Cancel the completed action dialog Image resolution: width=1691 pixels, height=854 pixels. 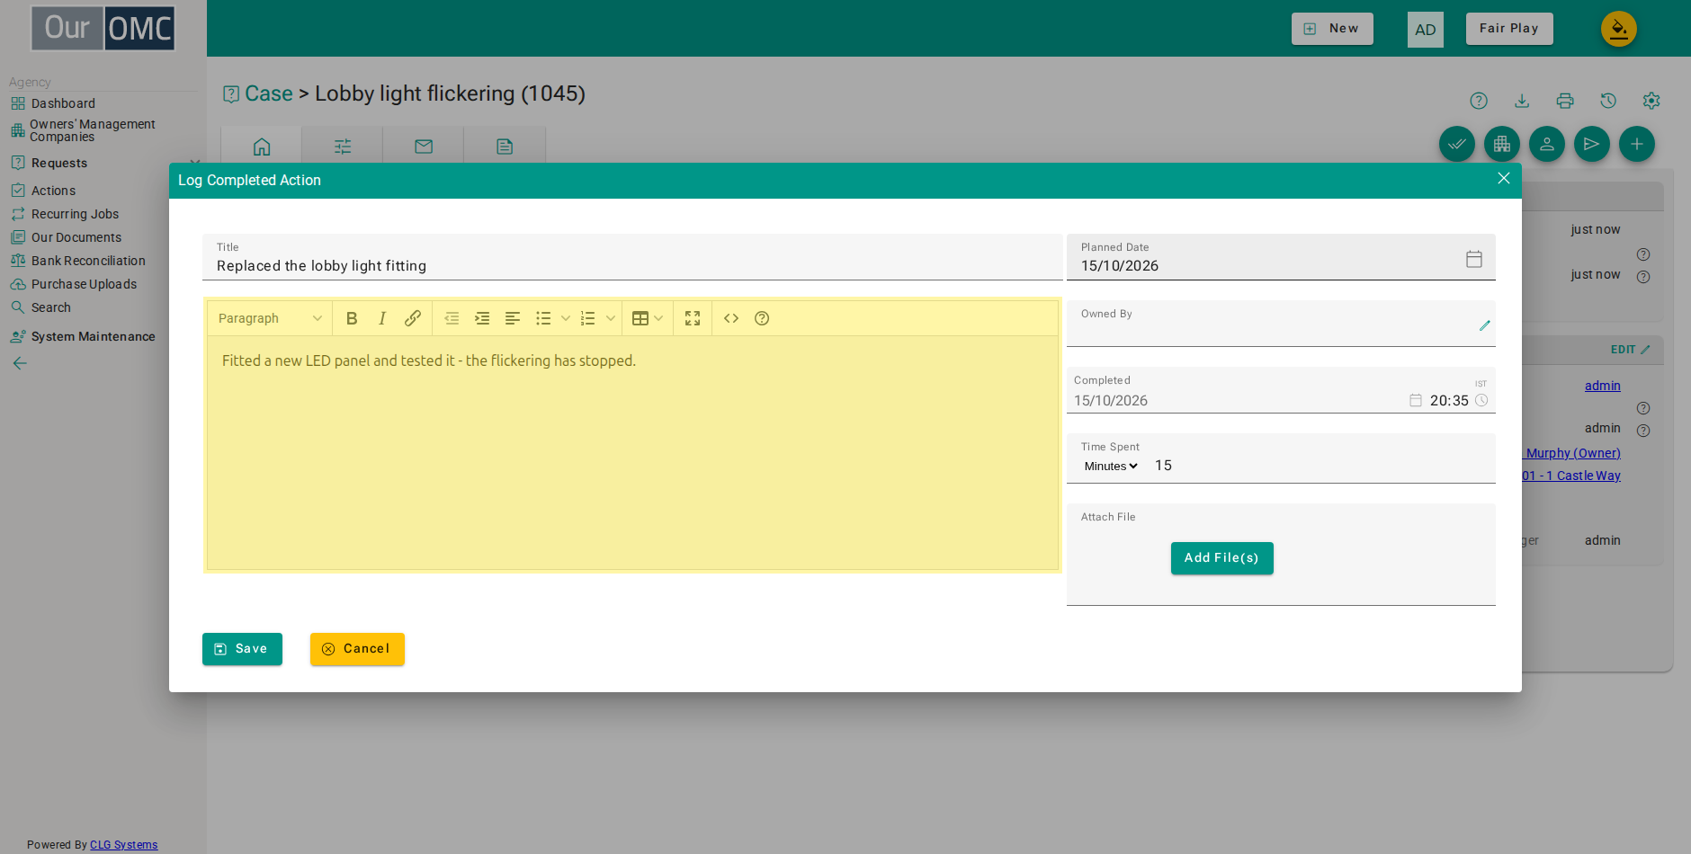(357, 649)
